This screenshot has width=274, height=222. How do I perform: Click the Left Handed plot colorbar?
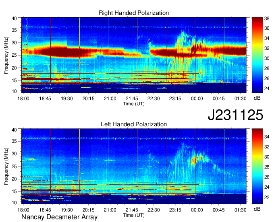pos(257,166)
